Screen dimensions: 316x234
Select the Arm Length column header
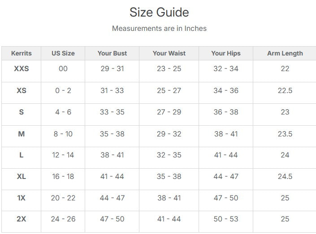285,53
